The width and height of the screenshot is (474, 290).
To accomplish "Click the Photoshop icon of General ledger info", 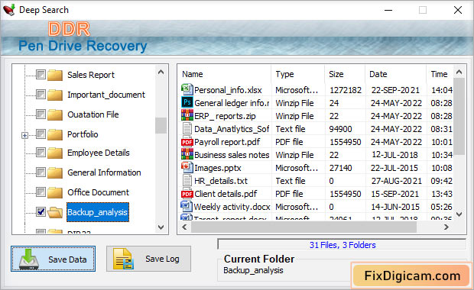I will pyautogui.click(x=187, y=102).
